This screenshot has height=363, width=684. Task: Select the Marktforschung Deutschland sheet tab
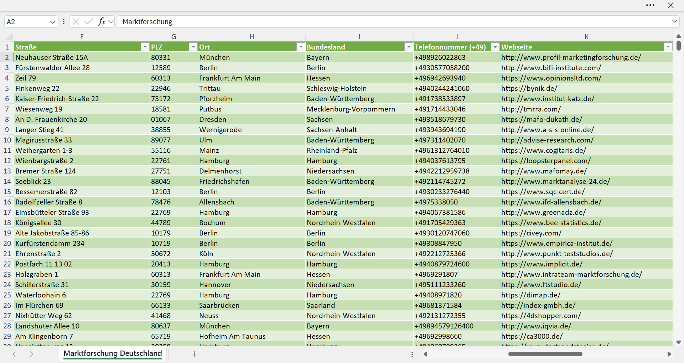point(113,353)
